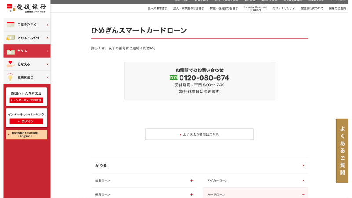Click the orange Investor Relations (English) sidebar banner
Image resolution: width=352 pixels, height=198 pixels.
click(26, 135)
